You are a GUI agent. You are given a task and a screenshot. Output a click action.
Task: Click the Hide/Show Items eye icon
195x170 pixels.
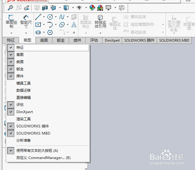[79, 8]
